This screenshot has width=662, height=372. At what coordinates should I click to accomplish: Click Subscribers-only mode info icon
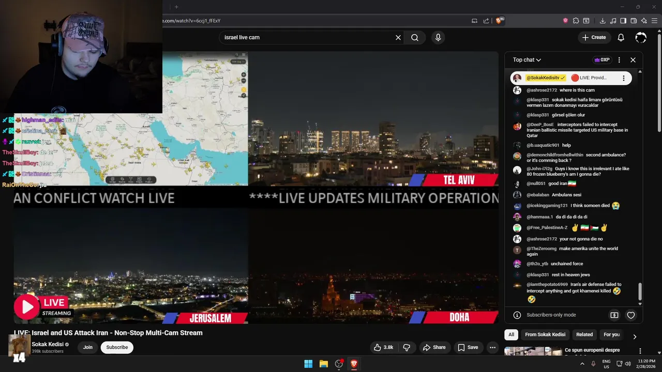pos(517,315)
